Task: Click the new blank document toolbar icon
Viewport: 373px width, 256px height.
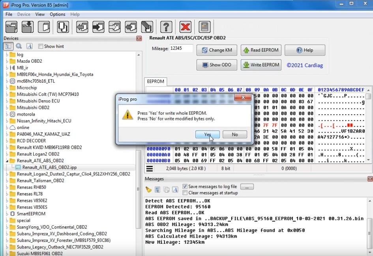Action: click(x=44, y=26)
